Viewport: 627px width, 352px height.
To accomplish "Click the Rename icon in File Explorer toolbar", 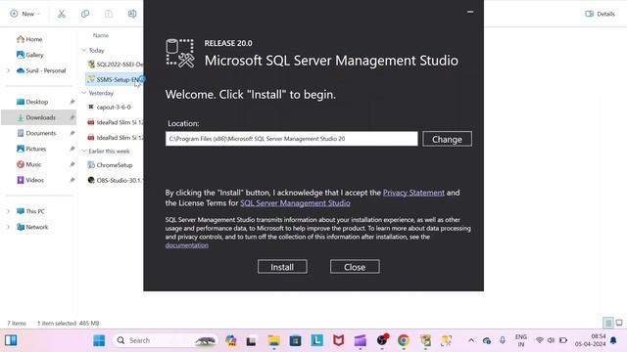I will coord(132,14).
